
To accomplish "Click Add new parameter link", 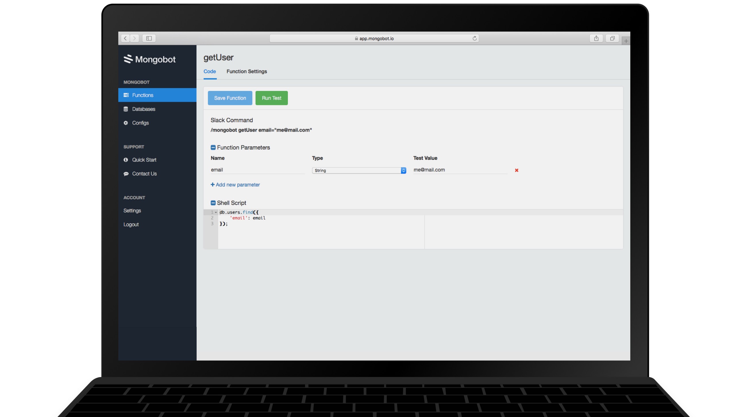I will (x=235, y=185).
